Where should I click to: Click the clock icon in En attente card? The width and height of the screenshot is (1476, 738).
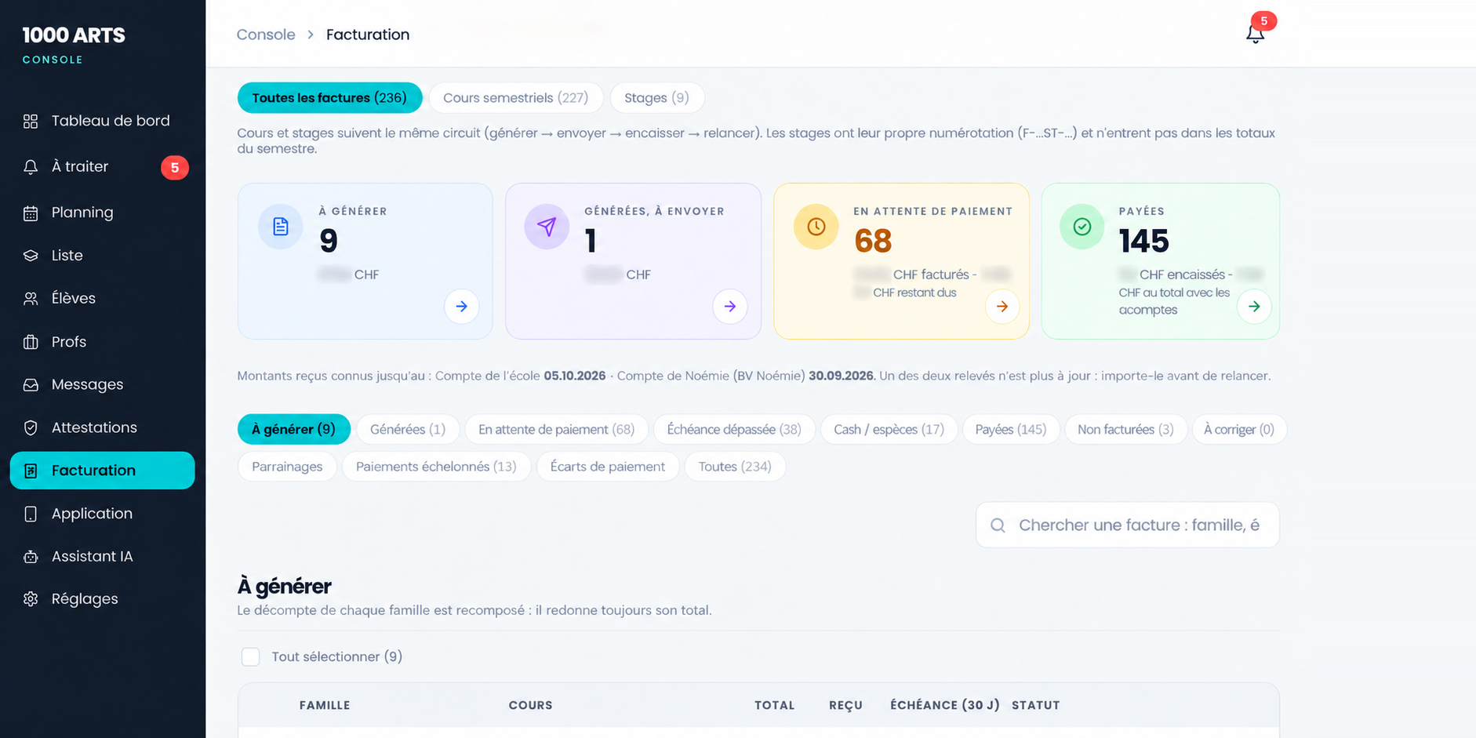pos(816,227)
